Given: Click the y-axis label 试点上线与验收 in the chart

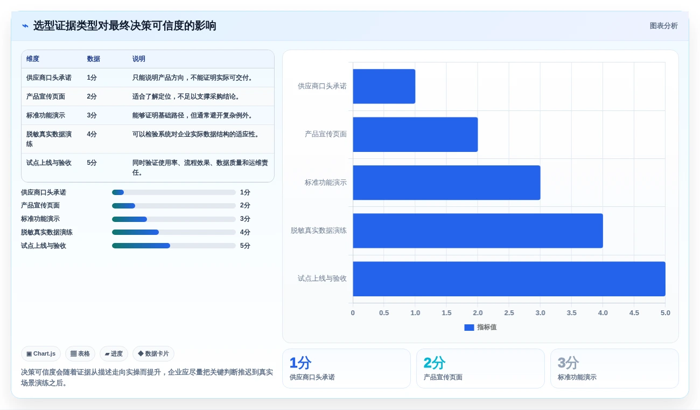Looking at the screenshot, I should point(322,279).
